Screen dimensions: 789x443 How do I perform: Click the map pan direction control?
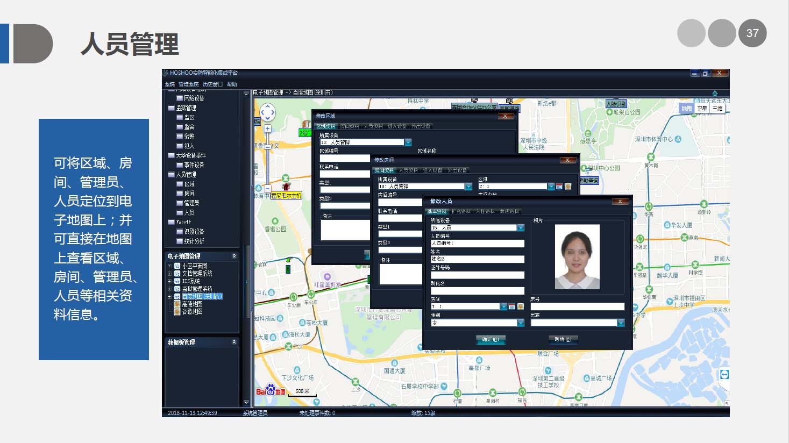[x=267, y=112]
